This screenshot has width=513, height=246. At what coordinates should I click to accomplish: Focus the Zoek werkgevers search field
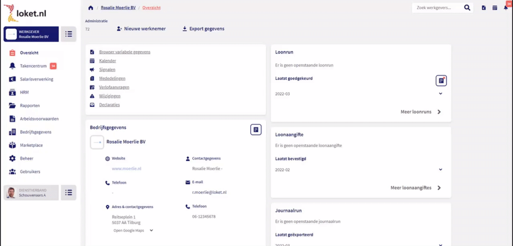(438, 8)
